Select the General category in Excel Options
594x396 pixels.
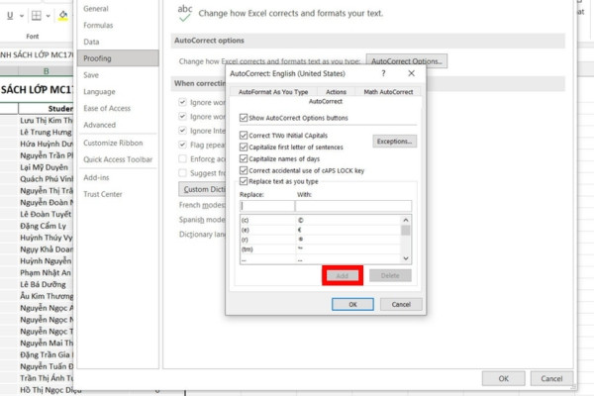pyautogui.click(x=118, y=8)
